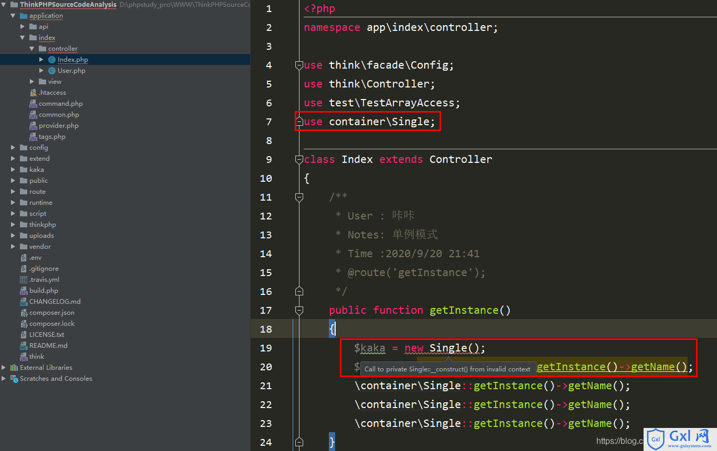Click the Index.php class icon
The width and height of the screenshot is (717, 451).
point(51,60)
